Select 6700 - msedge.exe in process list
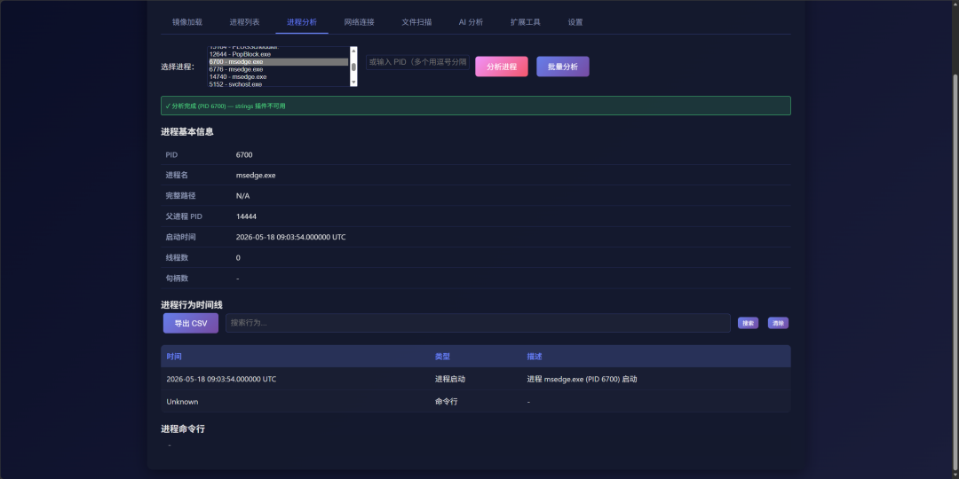The height and width of the screenshot is (479, 959). point(278,62)
